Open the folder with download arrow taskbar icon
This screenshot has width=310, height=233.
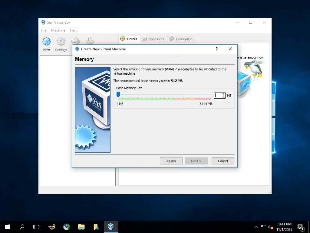96,227
